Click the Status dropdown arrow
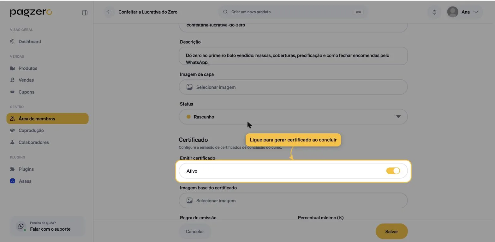 point(398,117)
